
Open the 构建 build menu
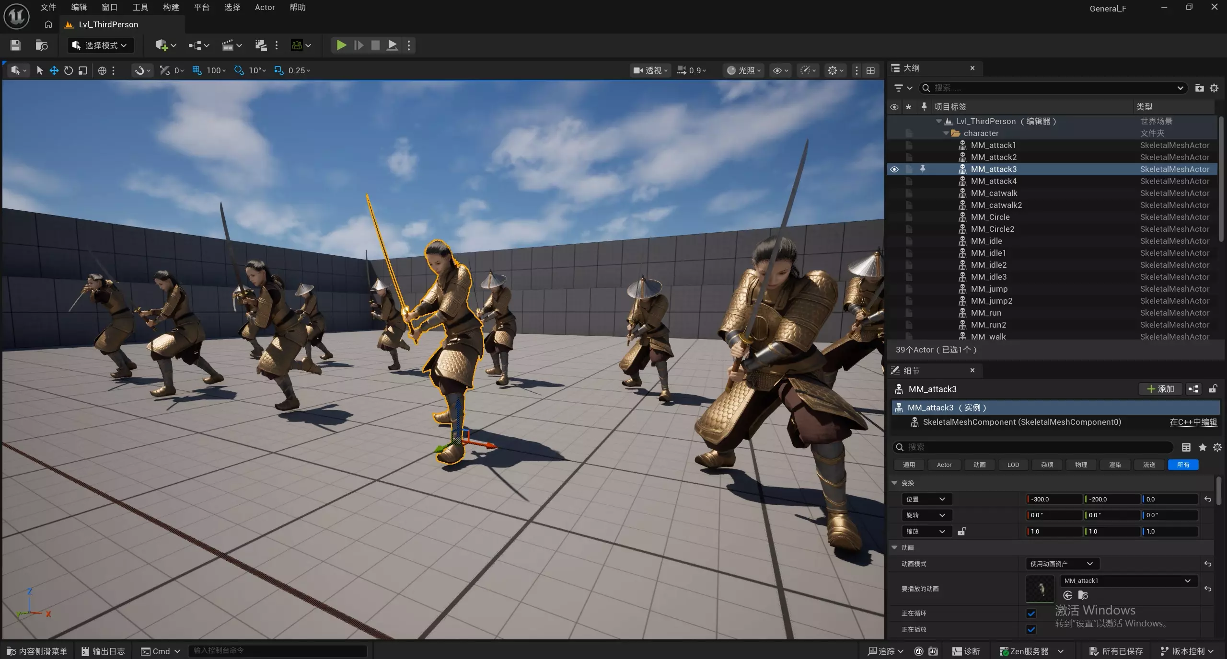(171, 7)
